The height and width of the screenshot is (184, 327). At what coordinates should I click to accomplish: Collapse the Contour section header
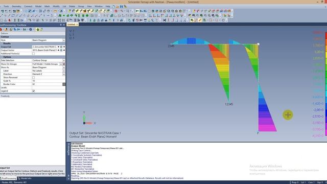(33, 37)
